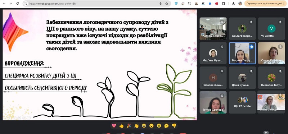Image resolution: width=288 pixels, height=134 pixels.
Task: Open the Chrome profile avatar
Action: click(240, 4)
